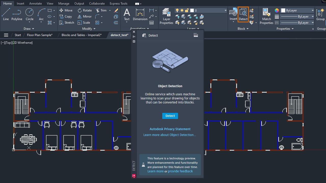Open the Trim tool dropdown arrow
Image resolution: width=326 pixels, height=183 pixels.
[110, 10]
